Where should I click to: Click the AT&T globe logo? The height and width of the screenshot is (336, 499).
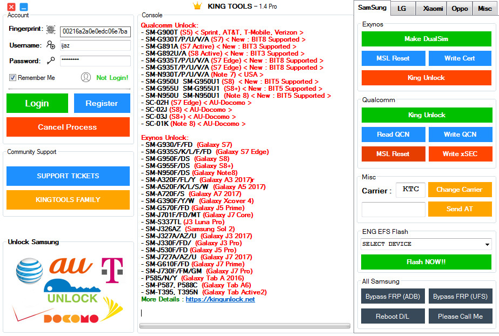[x=29, y=271]
